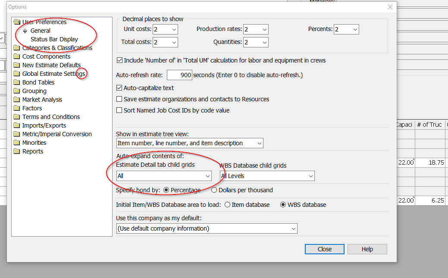Open Minorities in tree

[34, 143]
